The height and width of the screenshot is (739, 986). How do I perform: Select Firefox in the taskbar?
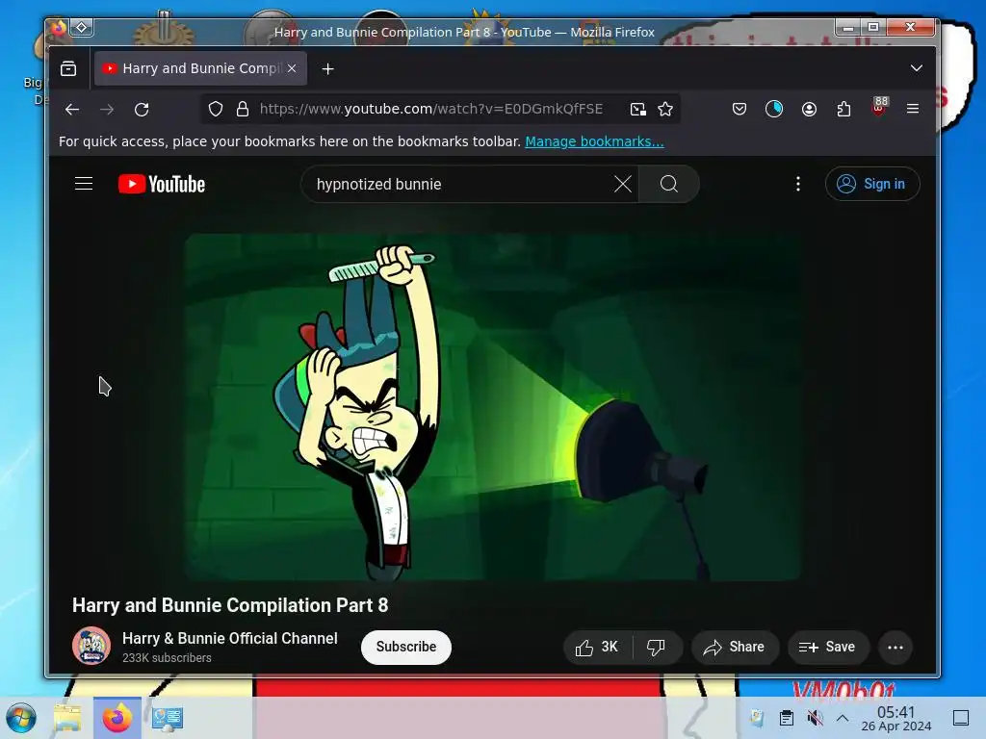pos(117,718)
